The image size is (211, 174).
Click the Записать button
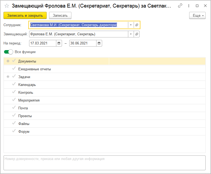(60, 15)
